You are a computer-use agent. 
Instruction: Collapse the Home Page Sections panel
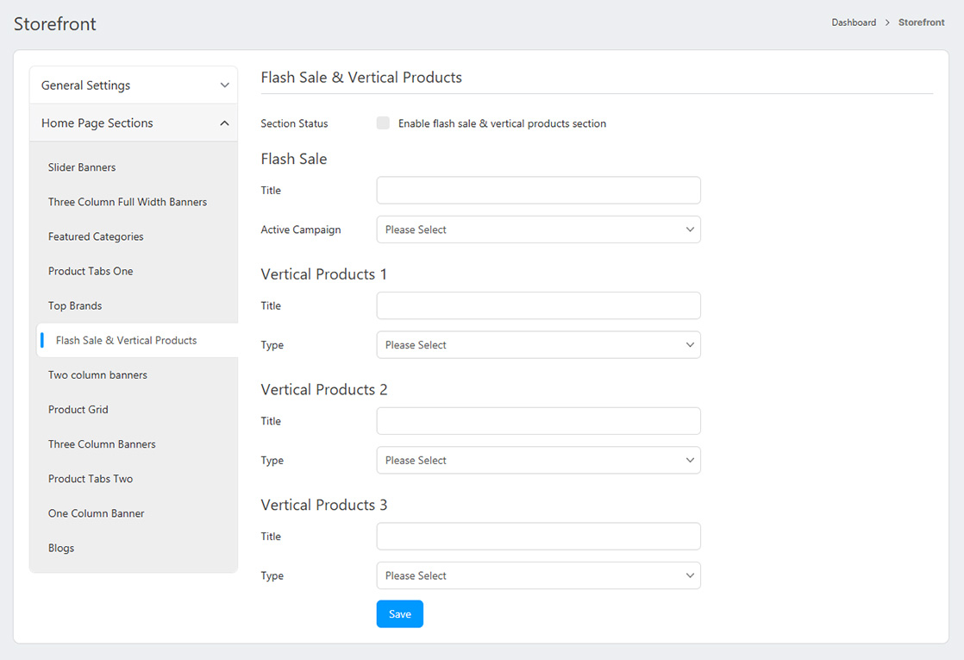(x=134, y=123)
